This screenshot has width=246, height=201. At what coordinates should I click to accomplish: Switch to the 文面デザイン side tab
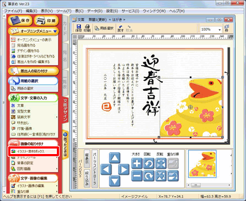[65, 110]
